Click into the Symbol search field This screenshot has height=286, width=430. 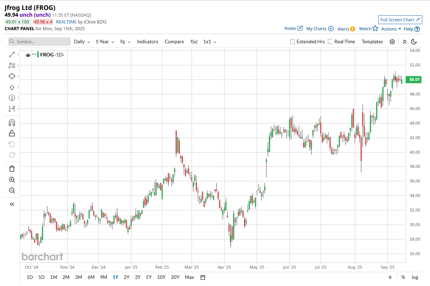pyautogui.click(x=39, y=42)
